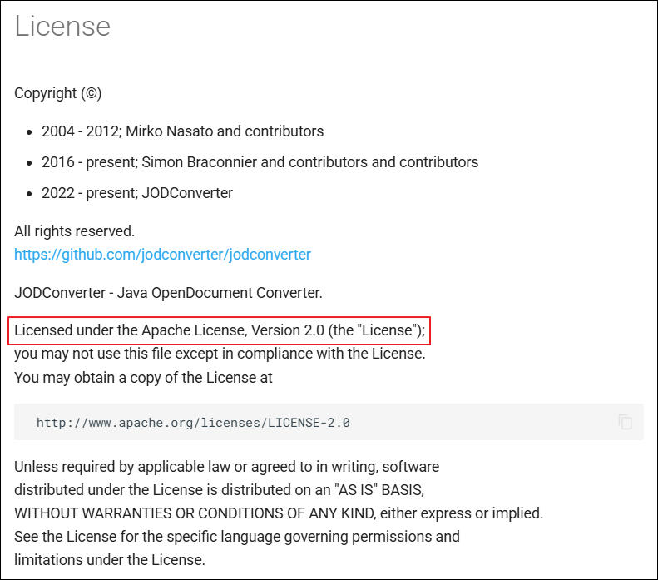
Task: Click the Copyright (©) line
Action: (58, 93)
